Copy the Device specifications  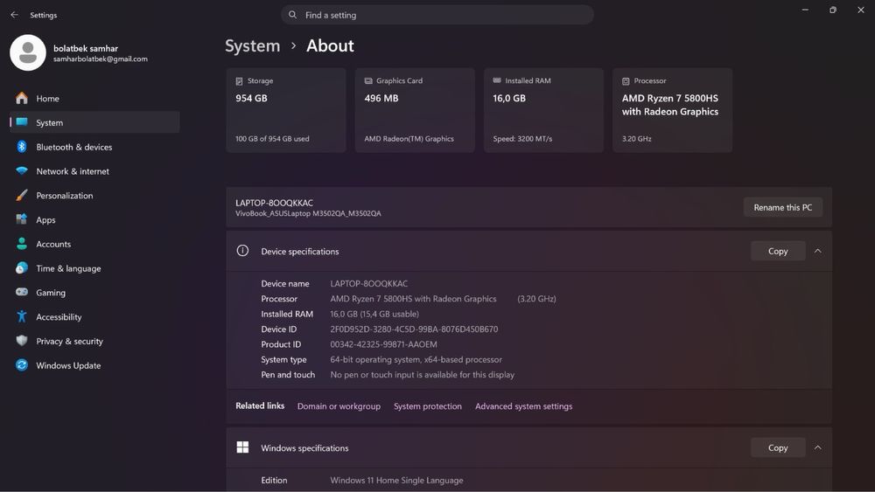(x=778, y=251)
